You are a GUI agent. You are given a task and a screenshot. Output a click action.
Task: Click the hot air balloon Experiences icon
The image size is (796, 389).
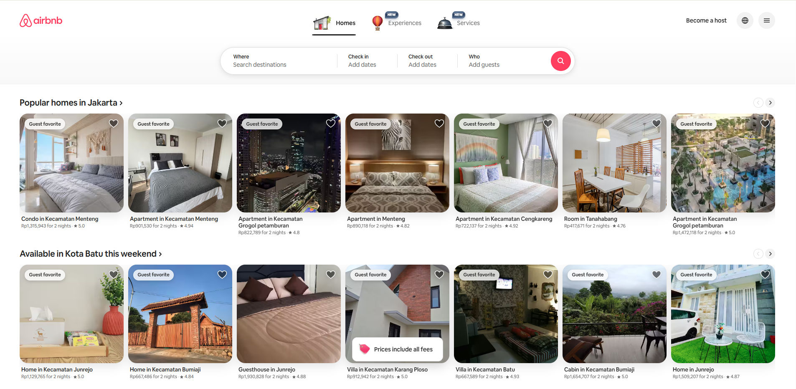click(x=377, y=23)
